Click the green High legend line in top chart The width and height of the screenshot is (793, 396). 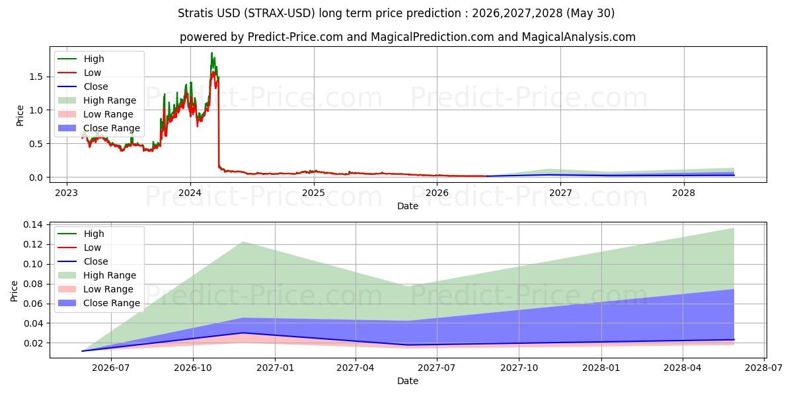(x=69, y=59)
